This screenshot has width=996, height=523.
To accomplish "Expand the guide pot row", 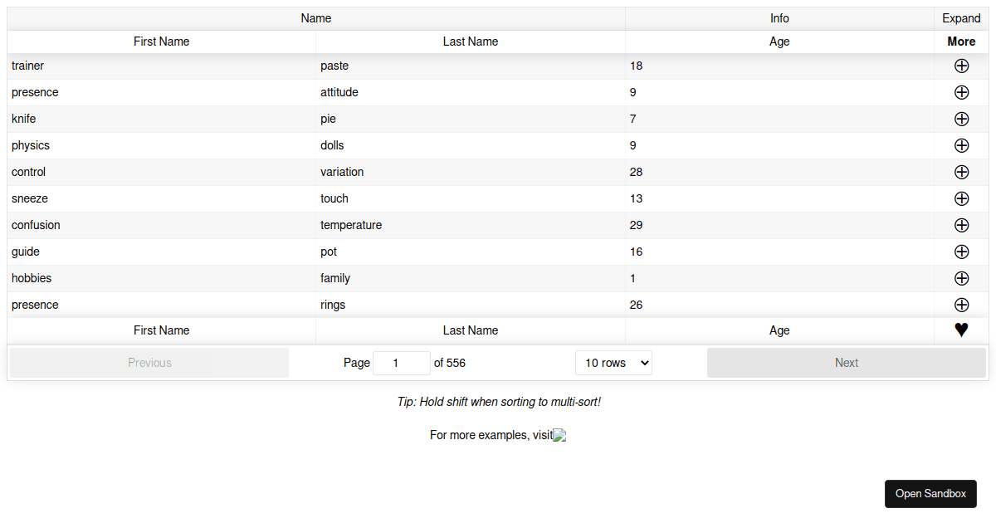I will tap(961, 252).
